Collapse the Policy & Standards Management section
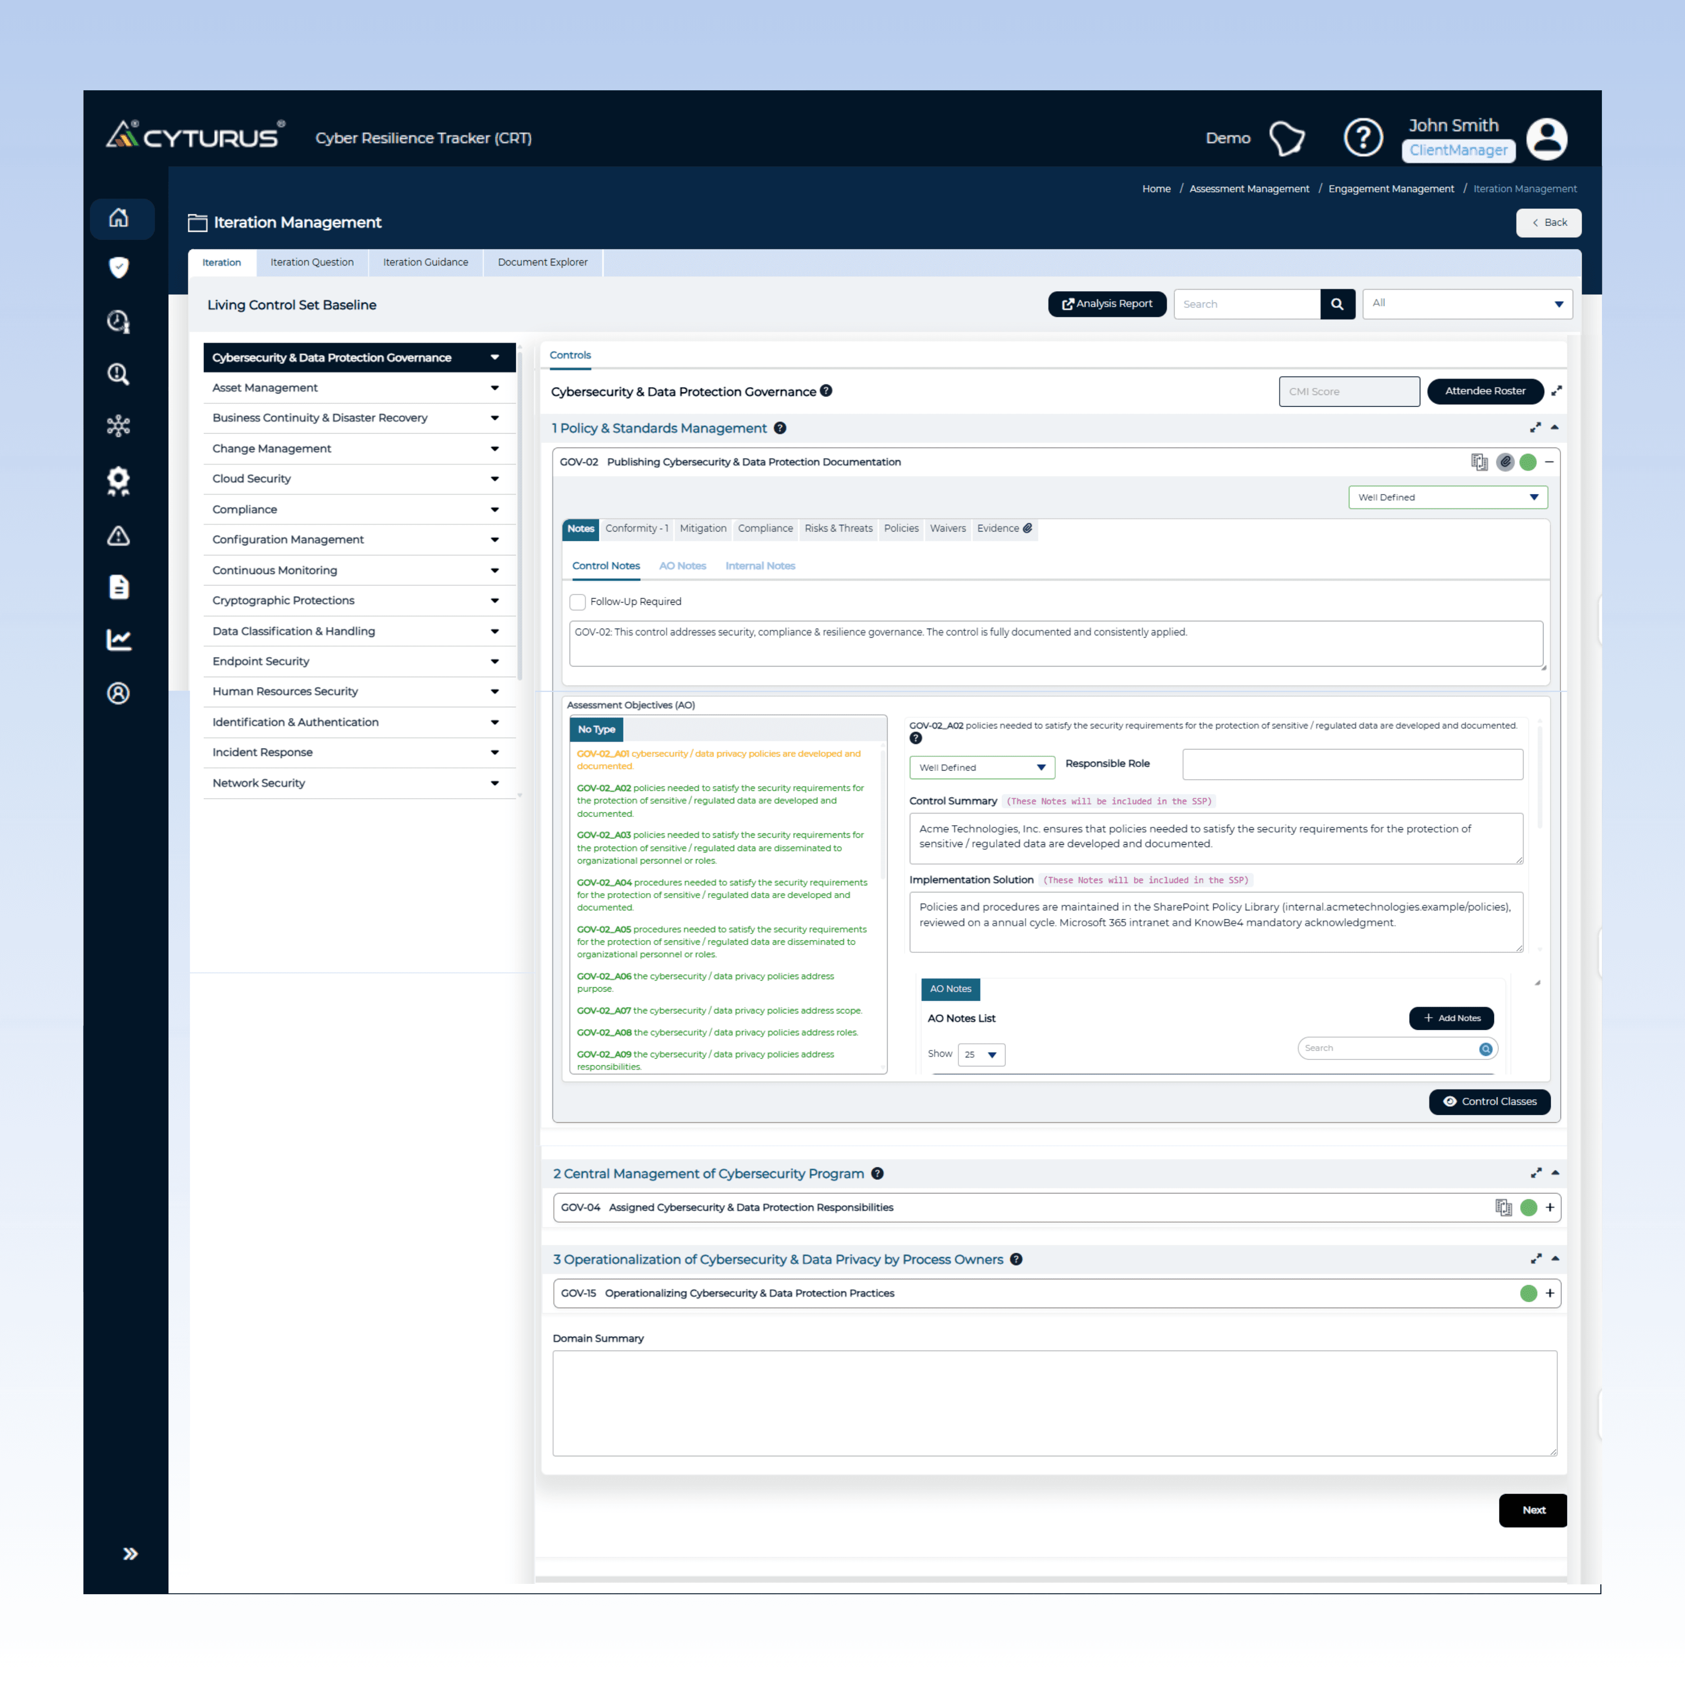 point(1555,427)
